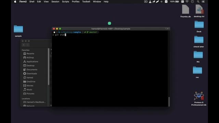Open Applications in Finder sidebar

(x=32, y=61)
